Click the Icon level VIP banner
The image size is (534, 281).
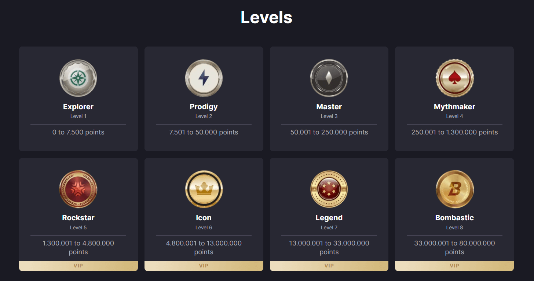[204, 266]
